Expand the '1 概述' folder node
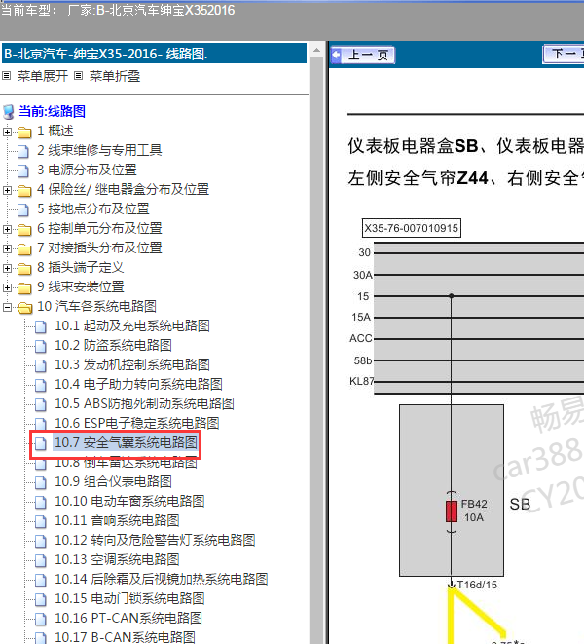 coord(7,132)
